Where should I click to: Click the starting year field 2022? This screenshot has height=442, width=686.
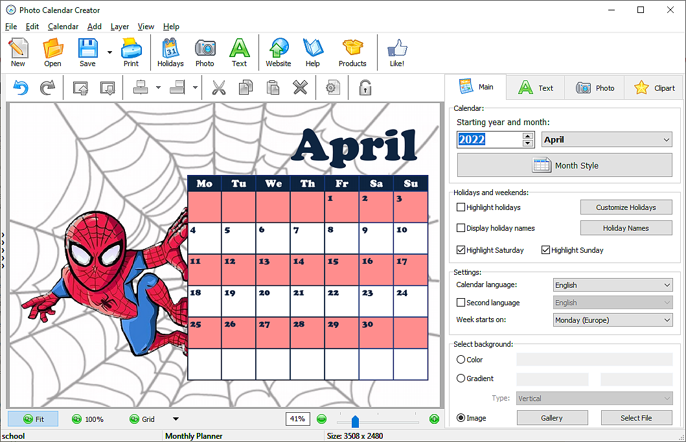pyautogui.click(x=489, y=139)
